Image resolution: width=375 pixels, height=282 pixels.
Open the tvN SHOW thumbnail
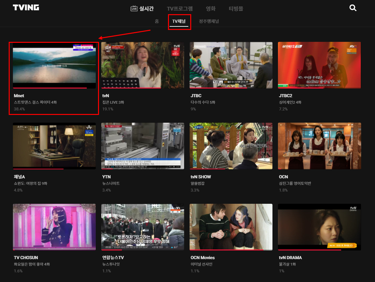[231, 146]
